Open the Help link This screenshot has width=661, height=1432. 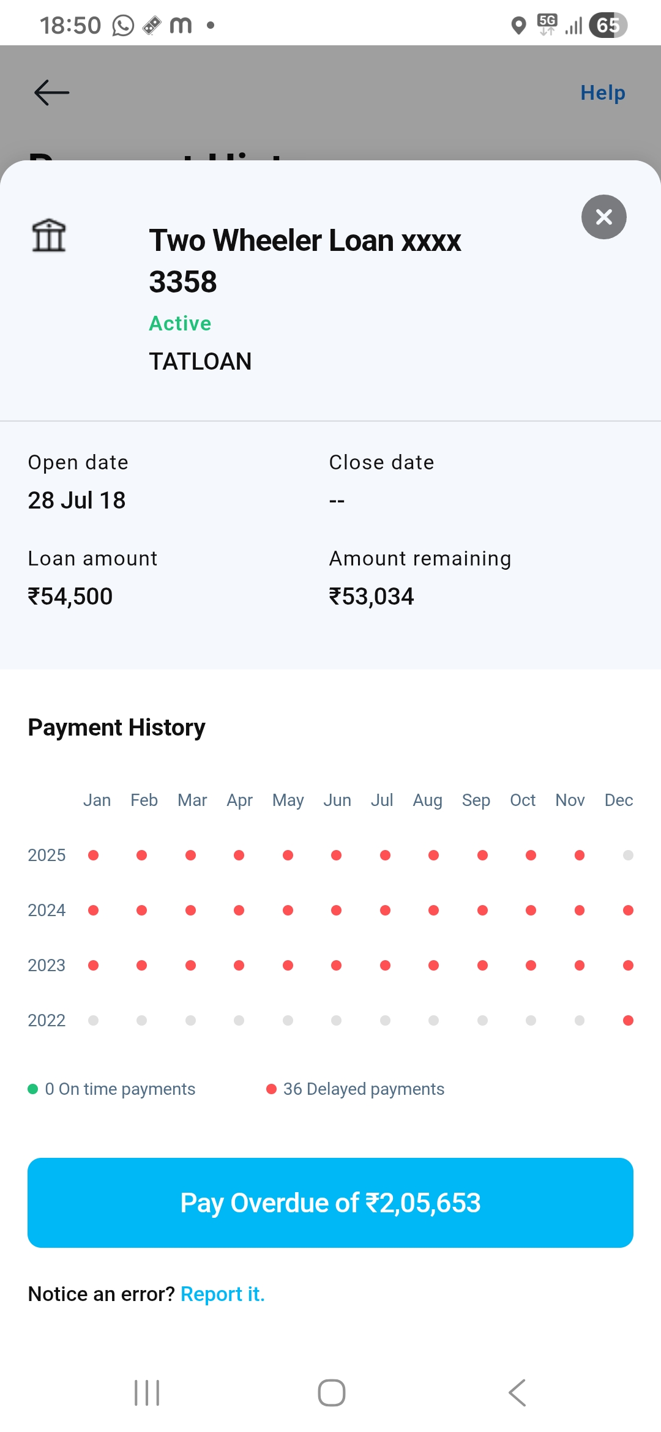click(602, 93)
